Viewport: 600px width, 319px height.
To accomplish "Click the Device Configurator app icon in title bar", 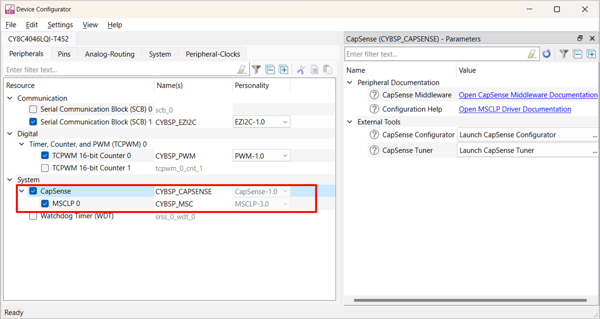I will 9,9.
